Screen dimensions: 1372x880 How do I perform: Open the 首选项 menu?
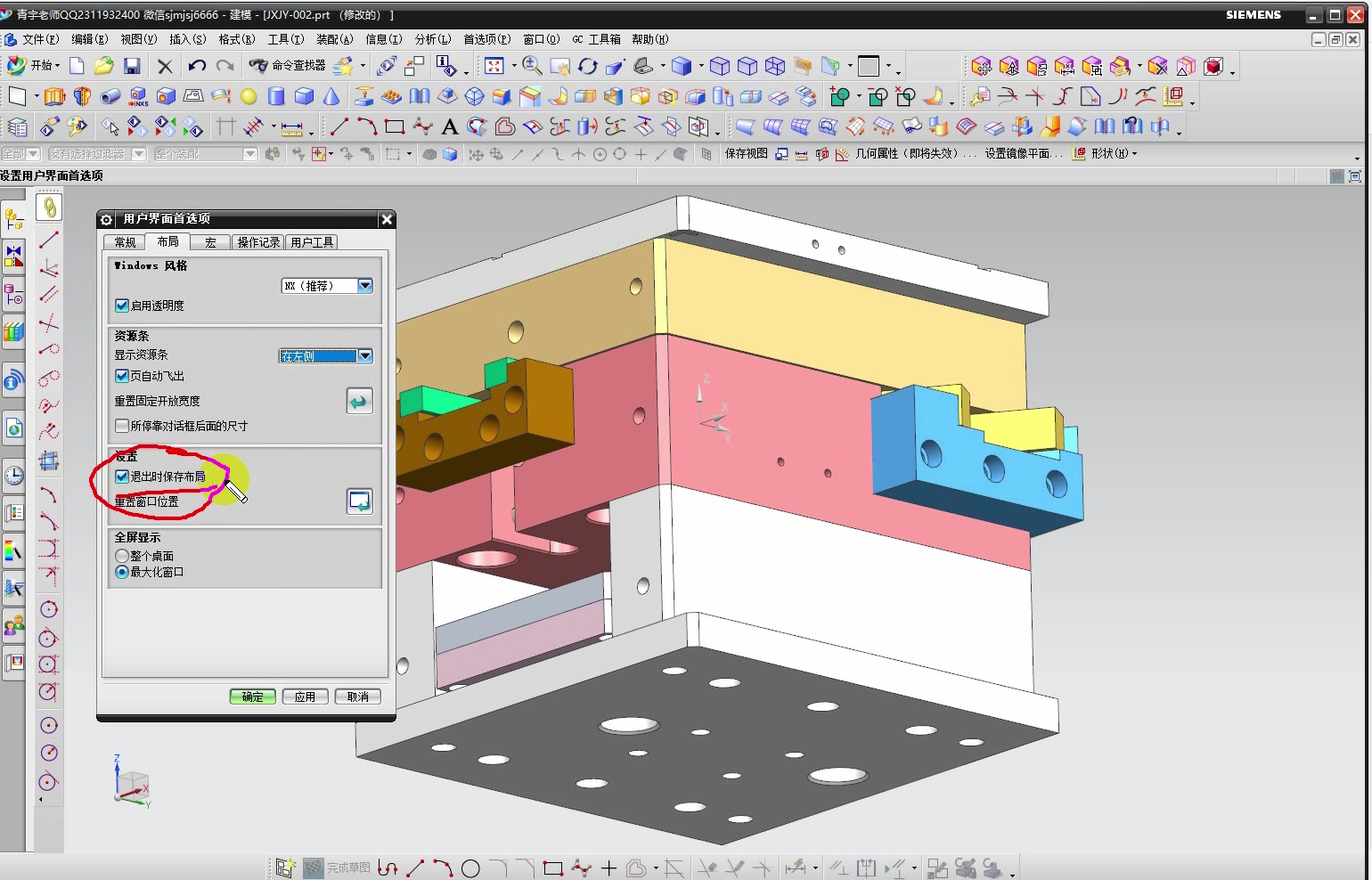coord(486,39)
